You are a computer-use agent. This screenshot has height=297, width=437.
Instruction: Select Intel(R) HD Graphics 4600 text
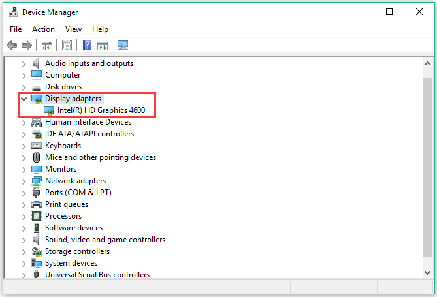point(101,110)
